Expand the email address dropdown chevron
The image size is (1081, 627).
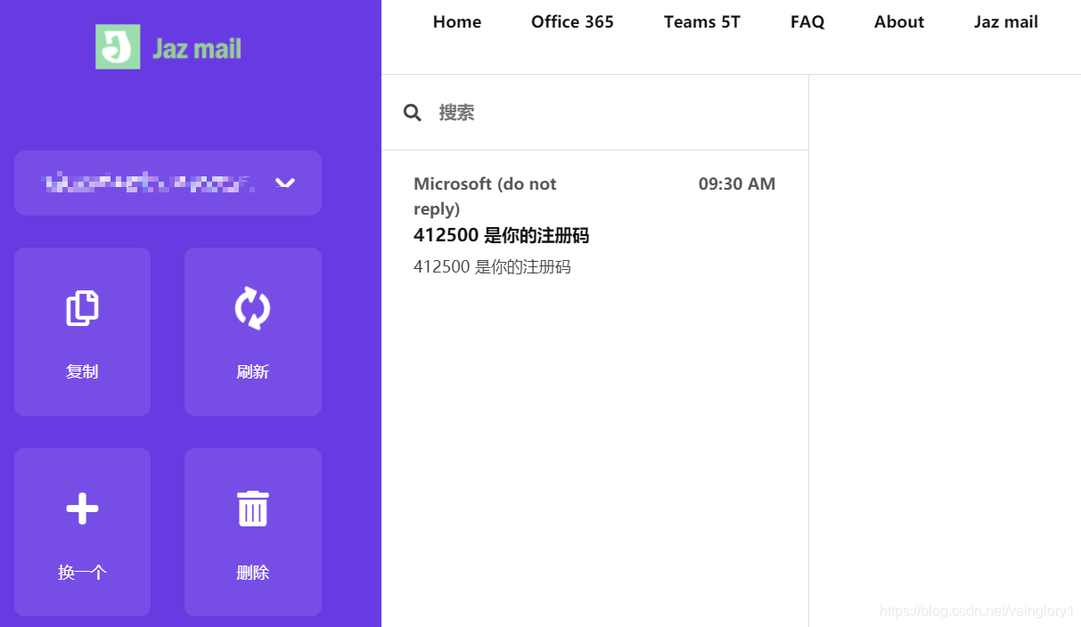(x=284, y=183)
